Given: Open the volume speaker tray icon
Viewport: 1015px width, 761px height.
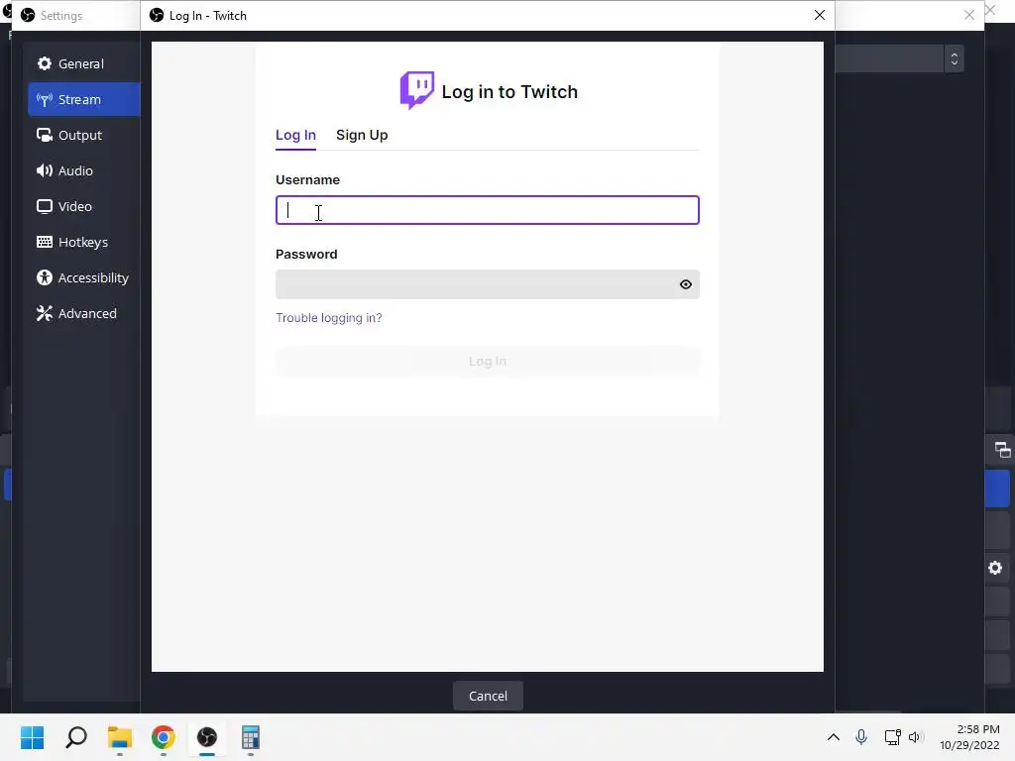Looking at the screenshot, I should [914, 737].
